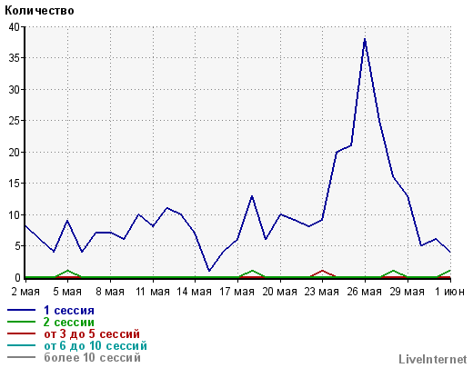Image resolution: width=473 pixels, height=368 pixels.
Task: Click the blue peak point at 26 мая
Action: click(x=365, y=39)
